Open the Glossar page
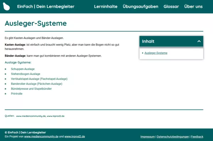Screen dimensions: 213x141 click(171, 6)
